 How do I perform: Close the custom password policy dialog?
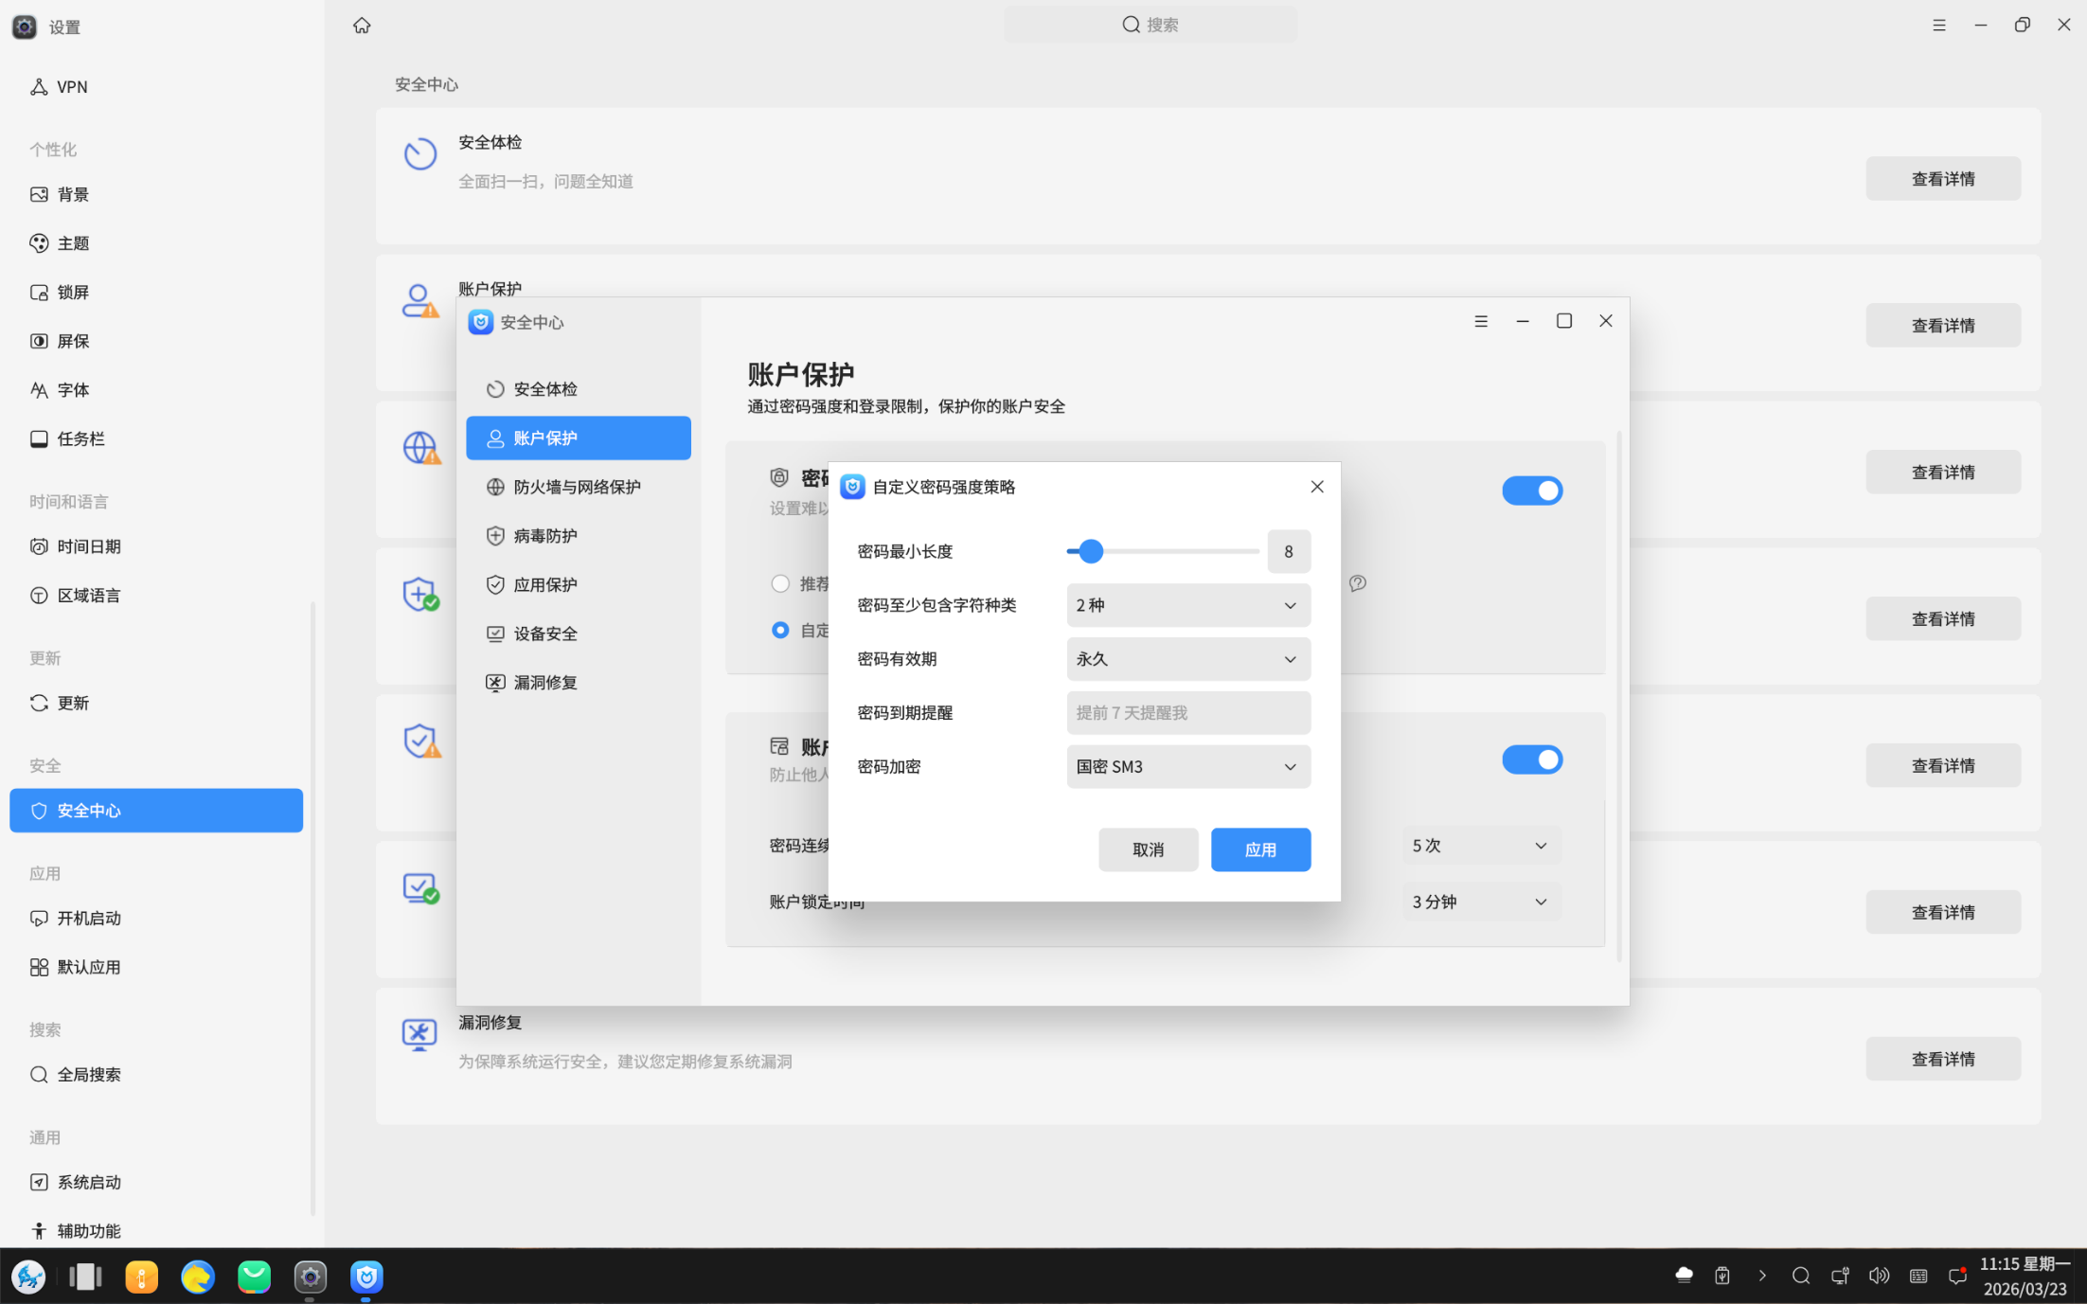click(1316, 487)
